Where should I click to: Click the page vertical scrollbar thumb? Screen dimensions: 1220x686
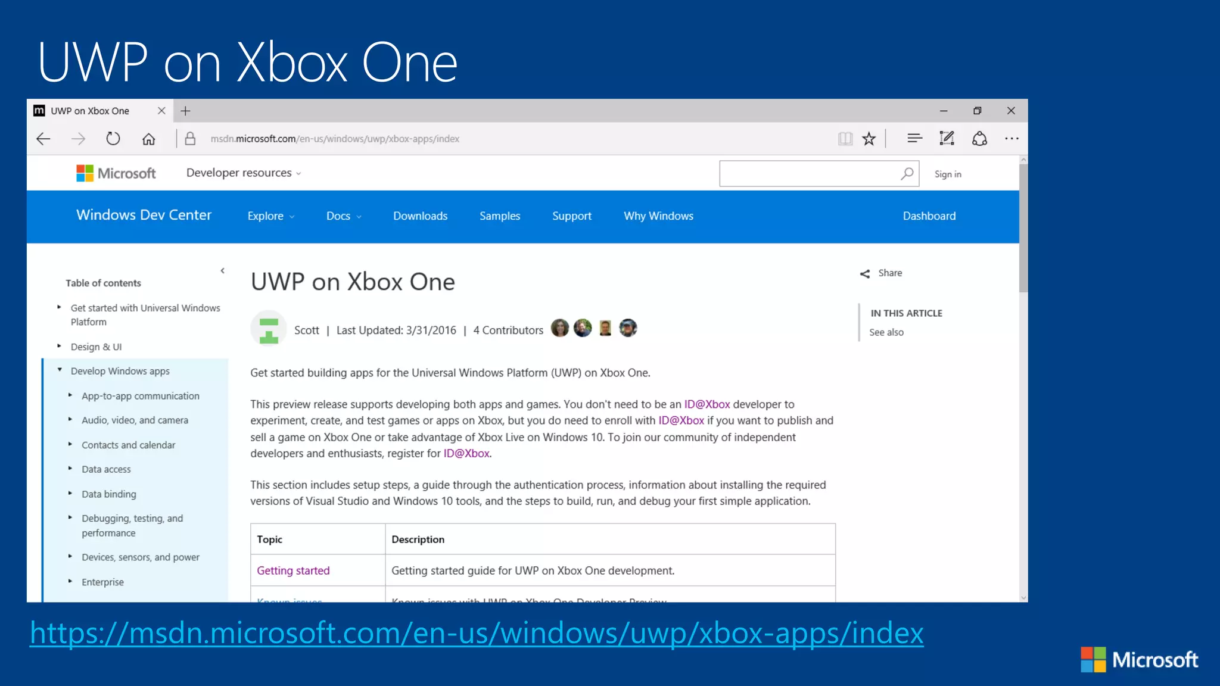coord(1023,229)
